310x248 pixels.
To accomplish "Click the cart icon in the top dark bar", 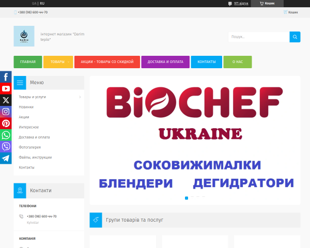I will (x=261, y=4).
